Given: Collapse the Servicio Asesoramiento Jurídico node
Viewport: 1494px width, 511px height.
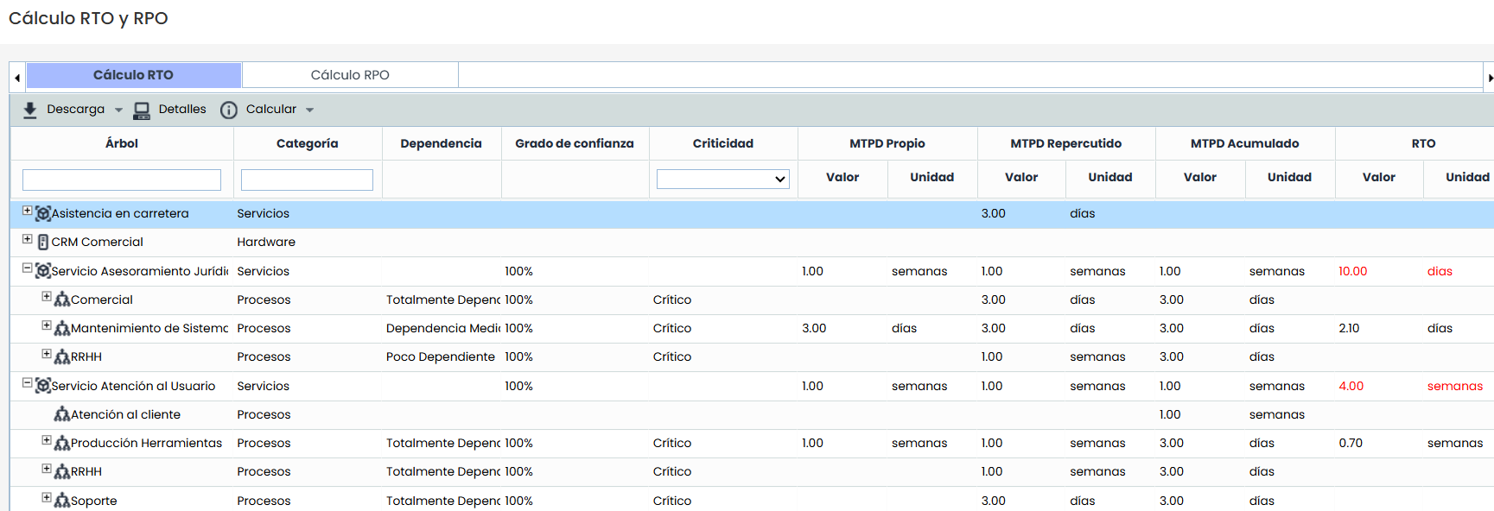Looking at the screenshot, I should pos(27,268).
